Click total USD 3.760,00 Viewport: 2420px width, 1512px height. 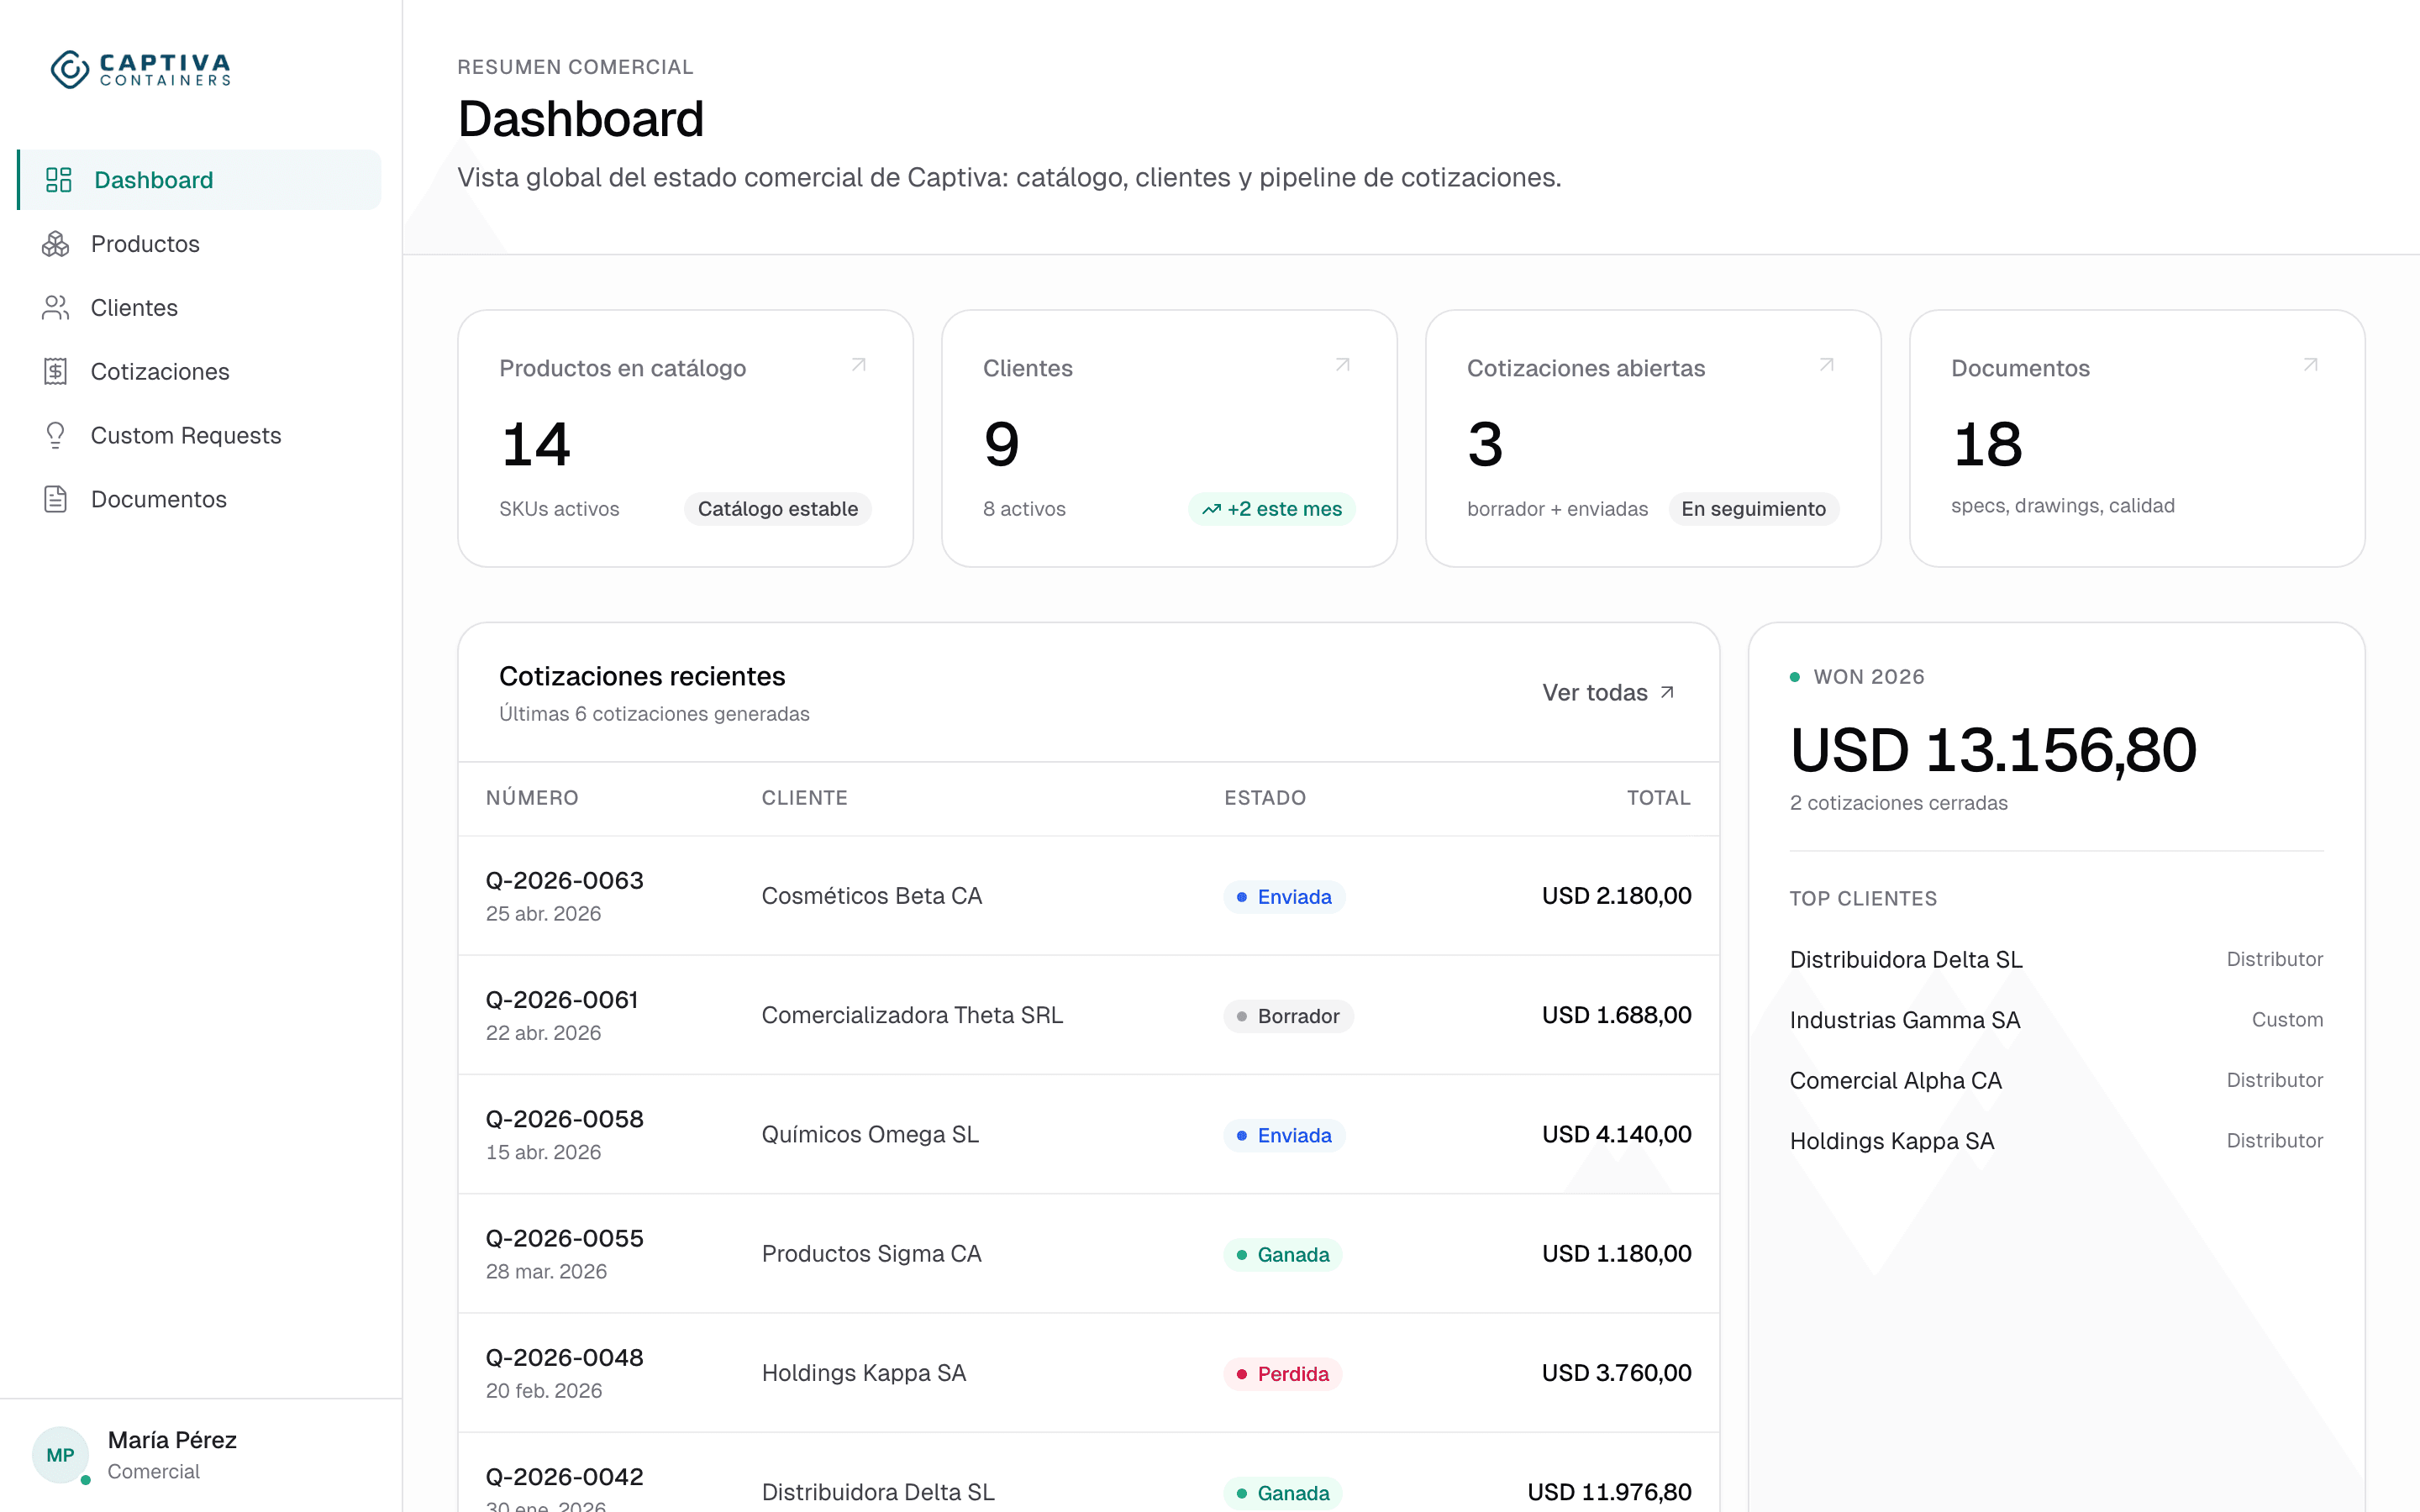[1616, 1373]
